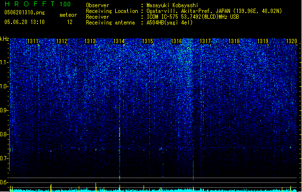Click the 1320 time axis label
The image size is (302, 192).
tap(291, 41)
